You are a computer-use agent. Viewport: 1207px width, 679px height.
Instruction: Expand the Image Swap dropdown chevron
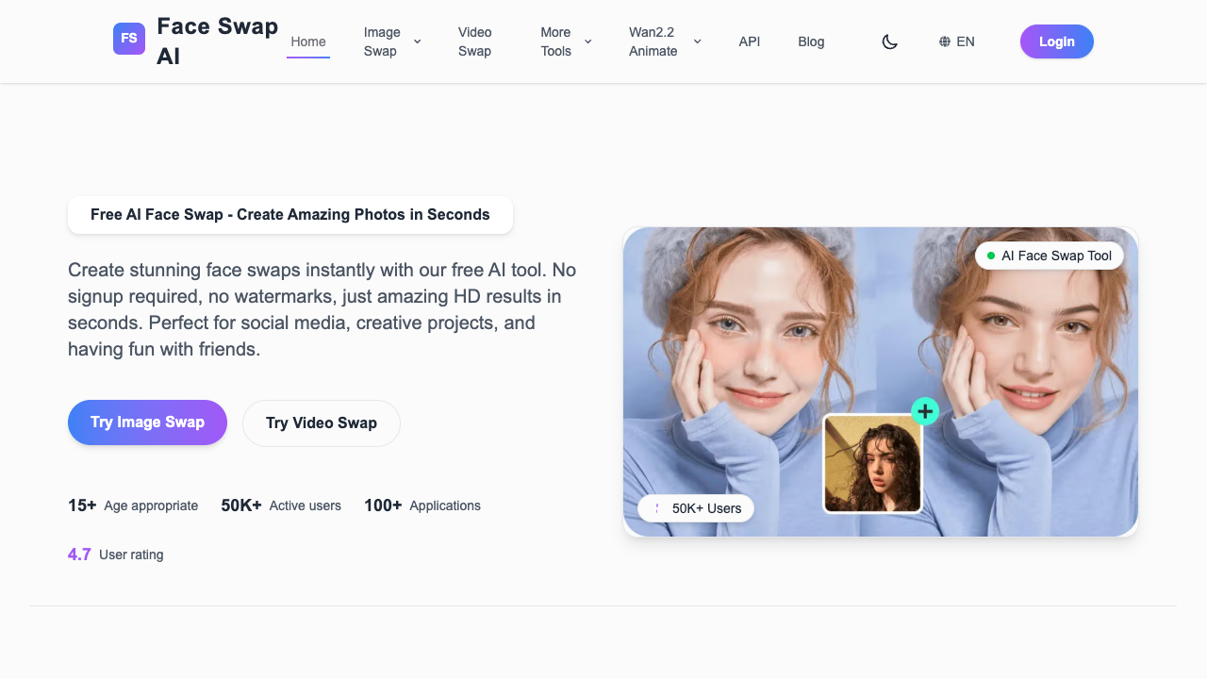coord(418,41)
